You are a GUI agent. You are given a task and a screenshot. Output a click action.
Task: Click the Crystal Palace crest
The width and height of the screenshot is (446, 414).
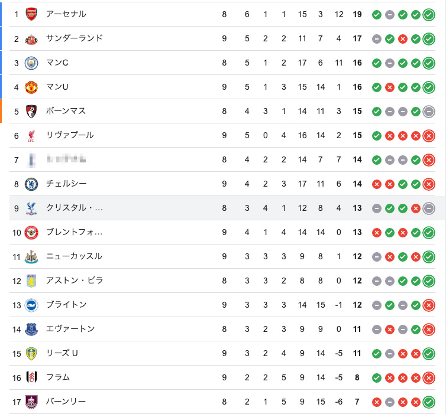[x=31, y=208]
